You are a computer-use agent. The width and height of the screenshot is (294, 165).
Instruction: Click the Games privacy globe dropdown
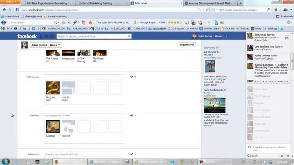[133, 115]
